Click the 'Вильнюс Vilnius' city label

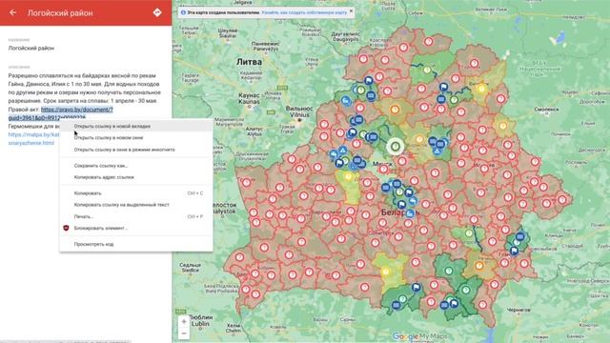coord(298,111)
